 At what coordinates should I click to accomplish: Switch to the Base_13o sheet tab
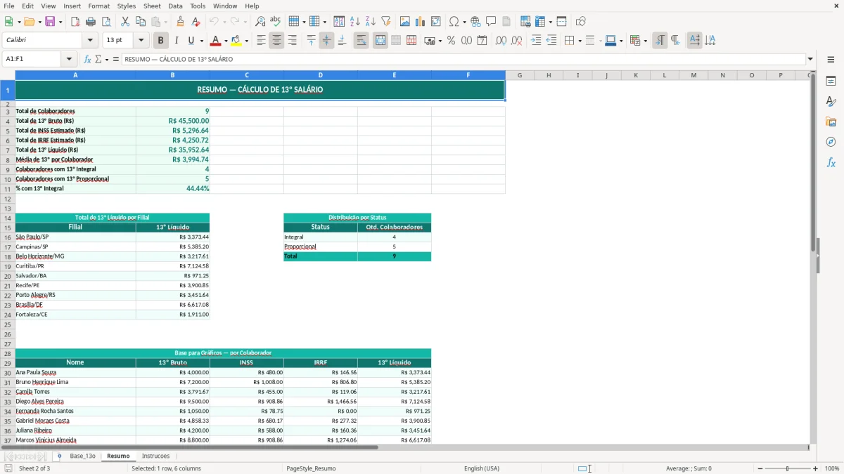[82, 456]
